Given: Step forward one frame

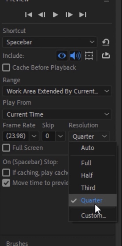Looking at the screenshot, I should (x=69, y=15).
